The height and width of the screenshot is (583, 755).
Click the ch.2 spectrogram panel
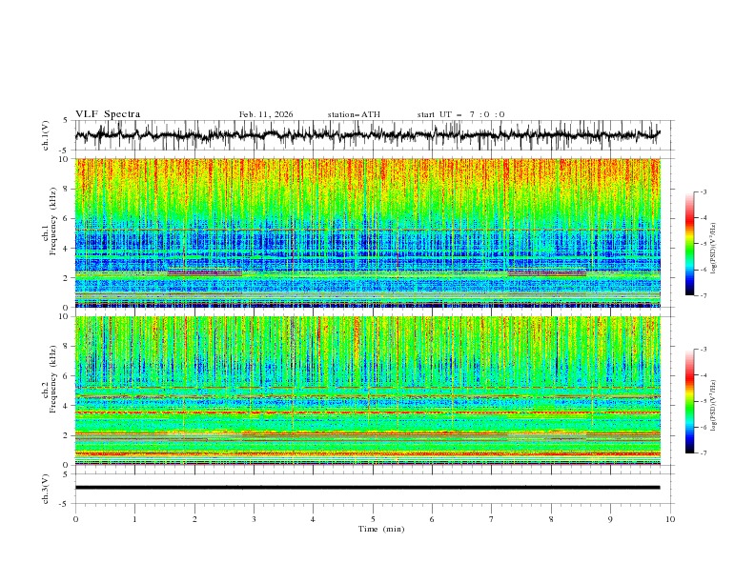368,391
